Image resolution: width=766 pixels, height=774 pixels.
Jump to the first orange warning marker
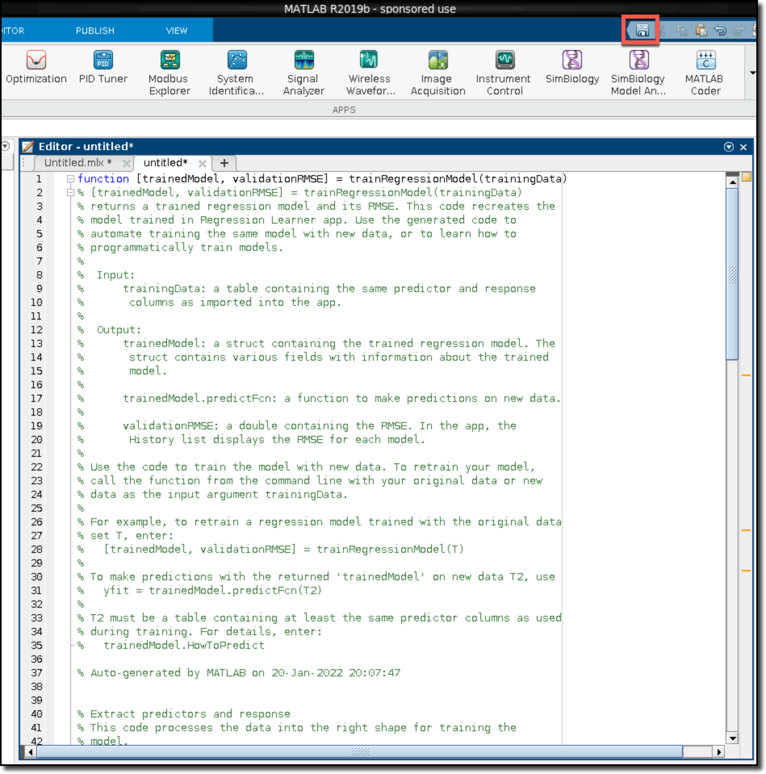pyautogui.click(x=746, y=375)
